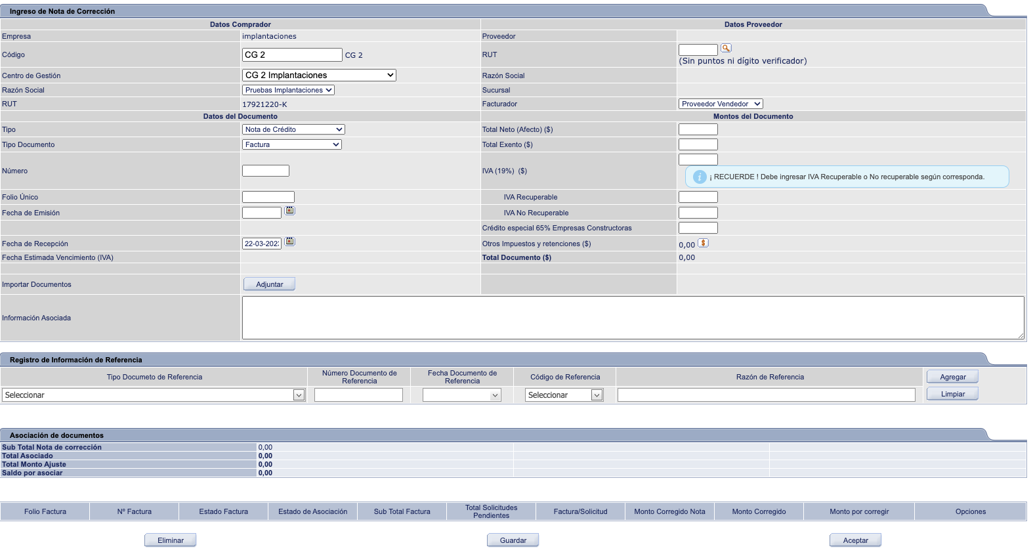Image resolution: width=1033 pixels, height=558 pixels.
Task: Click the Información Asociada text area
Action: point(633,318)
